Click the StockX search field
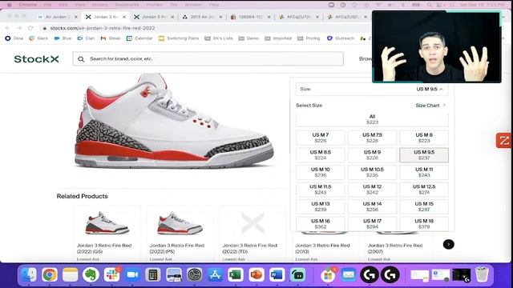This screenshot has height=288, width=513. (x=208, y=59)
